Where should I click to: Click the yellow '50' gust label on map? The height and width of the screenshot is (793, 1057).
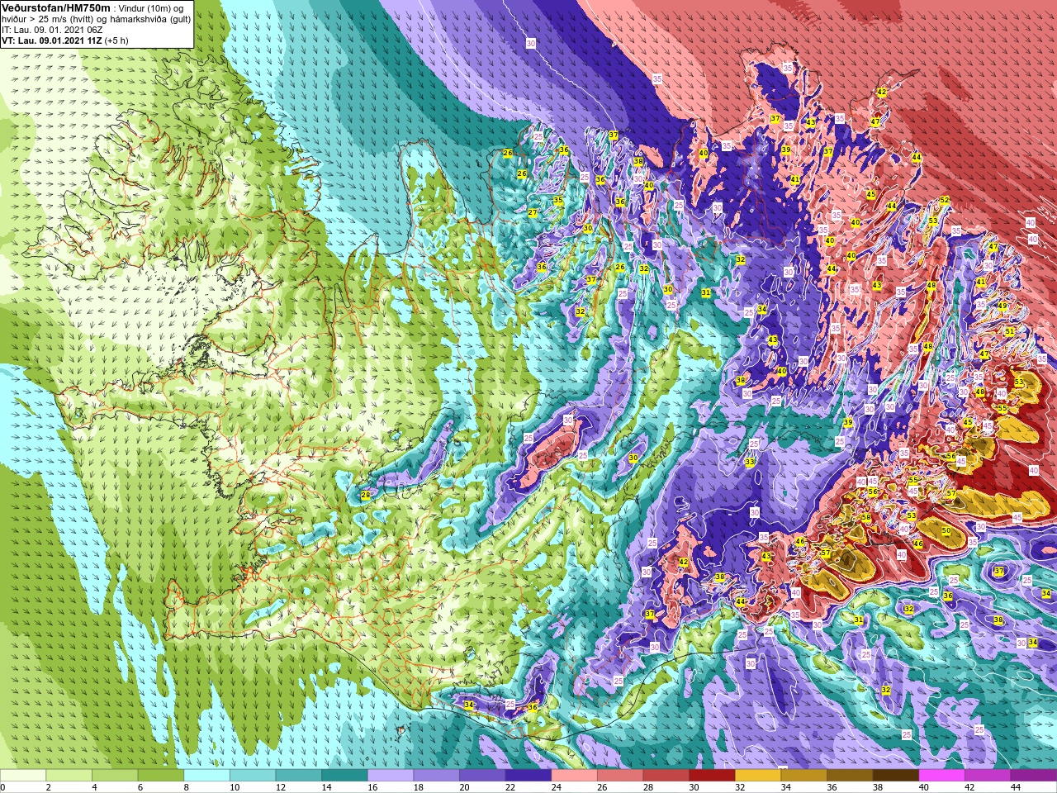pyautogui.click(x=946, y=530)
